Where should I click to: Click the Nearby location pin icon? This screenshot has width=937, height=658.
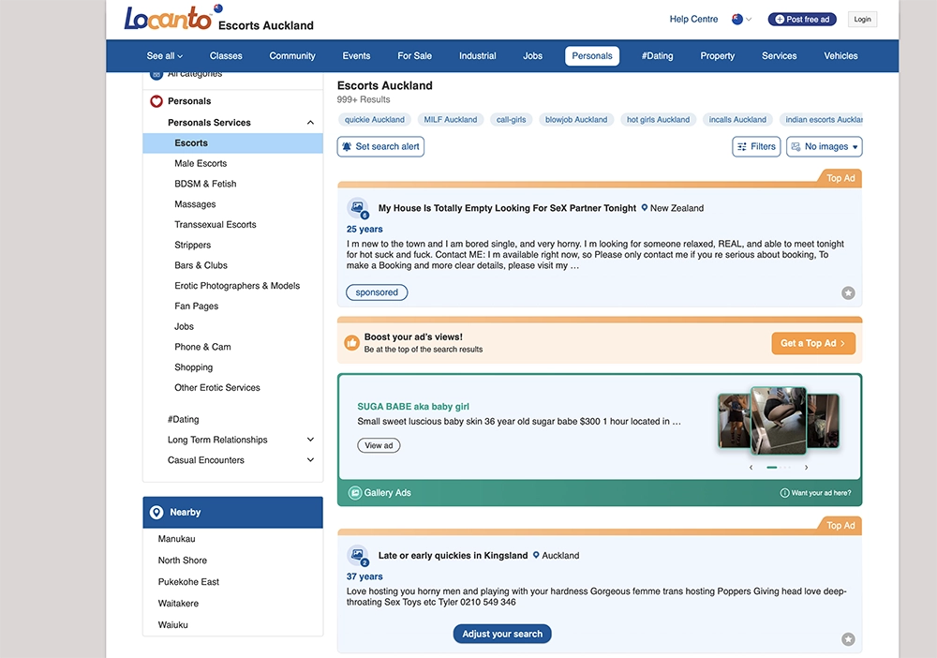point(156,513)
